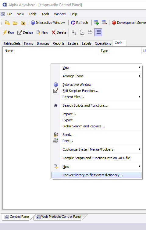Switch to the Forms tab
This screenshot has width=146, height=230.
[29, 43]
